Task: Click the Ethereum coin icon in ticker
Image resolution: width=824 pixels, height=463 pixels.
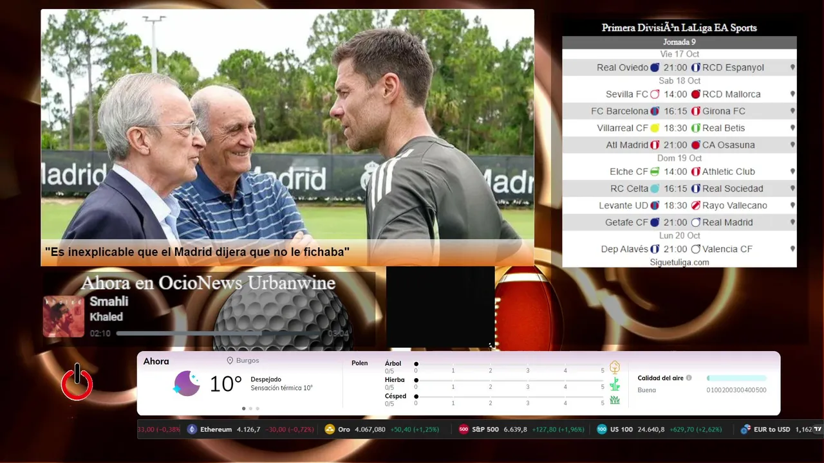Action: [191, 430]
